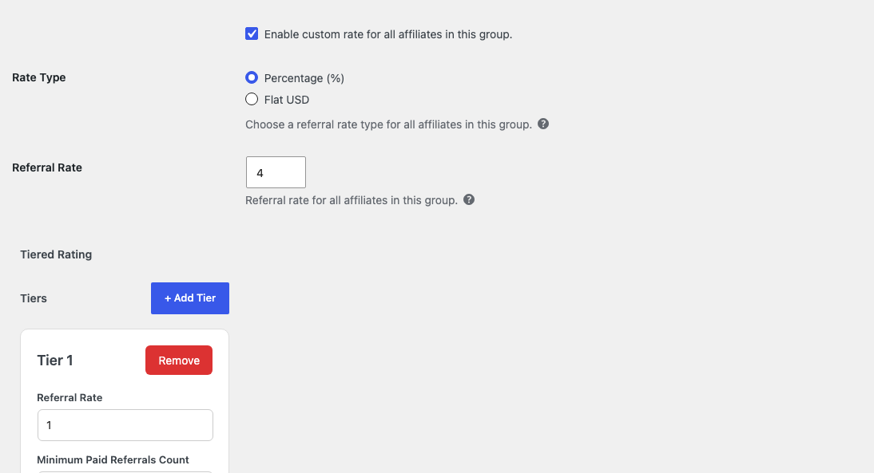Click the Tiers label beside Add Tier
Screen dimensions: 874x473
34,298
